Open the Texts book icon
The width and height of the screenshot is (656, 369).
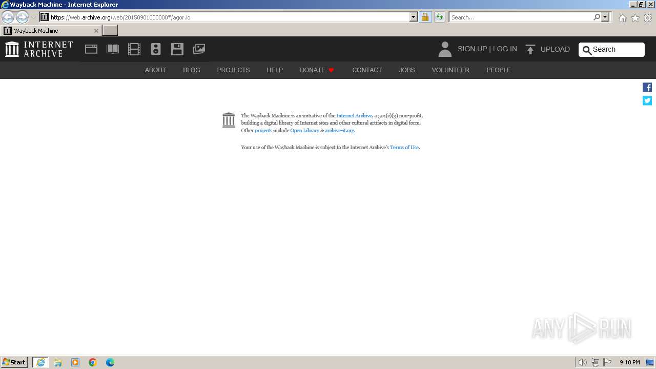pyautogui.click(x=113, y=49)
